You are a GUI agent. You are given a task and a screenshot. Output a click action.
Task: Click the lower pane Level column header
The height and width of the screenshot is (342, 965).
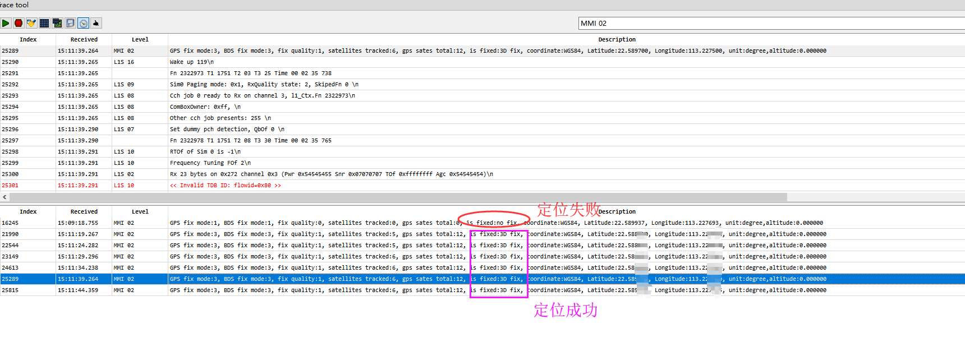140,212
